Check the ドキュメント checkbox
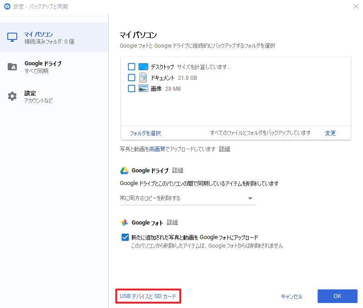363x308 pixels. coord(132,78)
